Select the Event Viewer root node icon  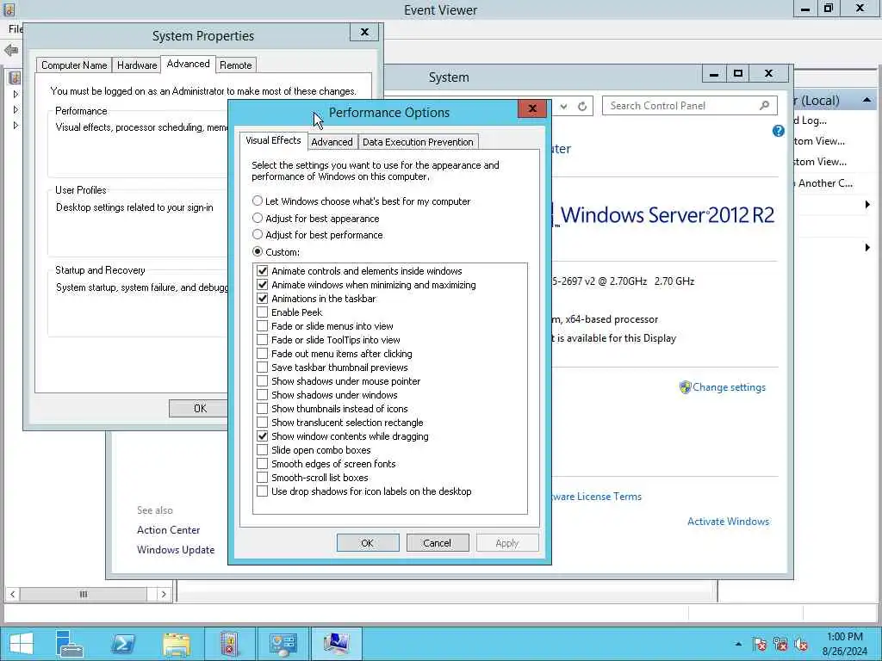point(16,77)
